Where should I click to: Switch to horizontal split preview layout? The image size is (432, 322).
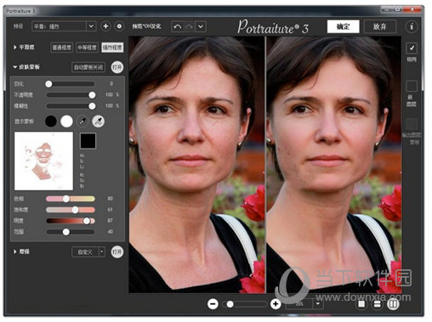[x=378, y=304]
